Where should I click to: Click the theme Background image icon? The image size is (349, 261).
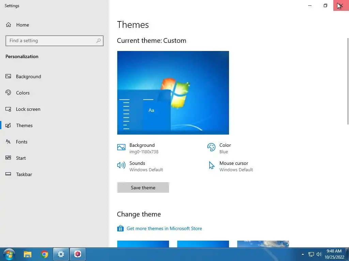coord(121,147)
